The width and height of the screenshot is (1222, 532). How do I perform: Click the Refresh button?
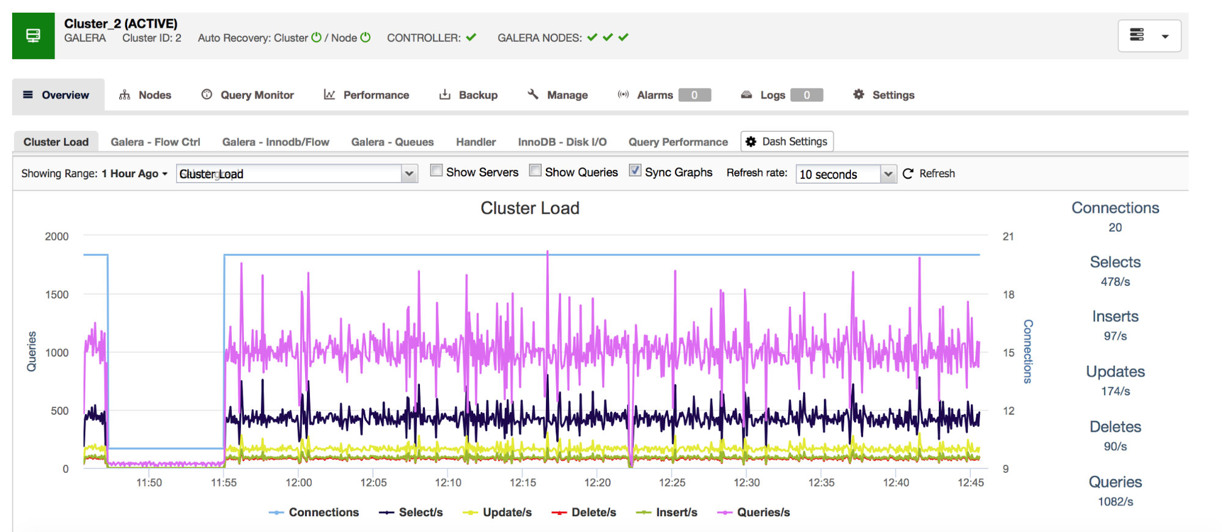tap(929, 173)
